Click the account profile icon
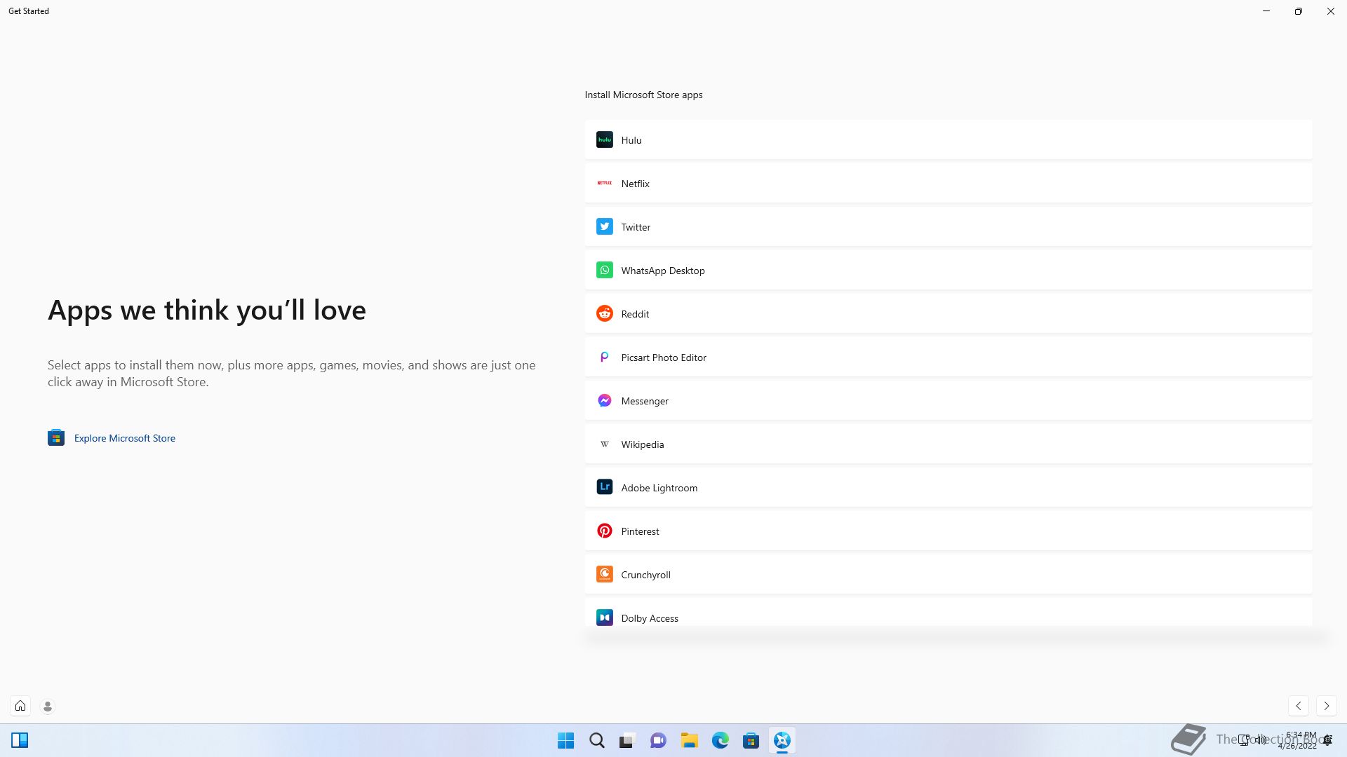Screen dimensions: 1347x757 (x=48, y=706)
